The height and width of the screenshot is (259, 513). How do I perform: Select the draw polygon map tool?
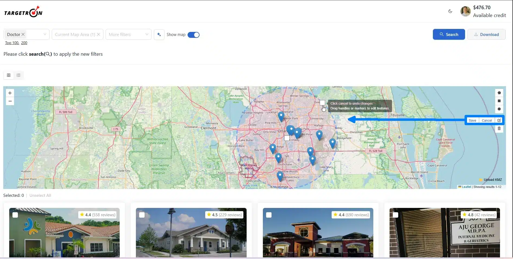(499, 93)
